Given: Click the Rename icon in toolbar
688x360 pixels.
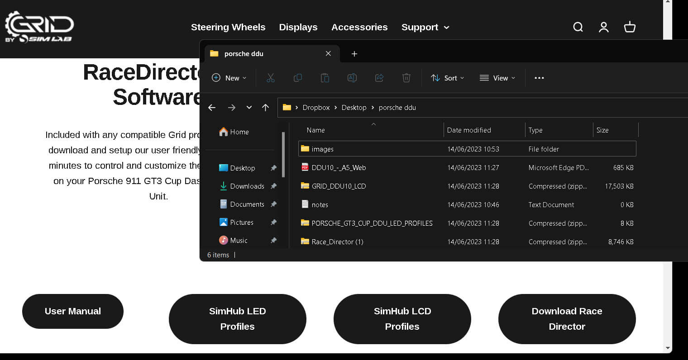Looking at the screenshot, I should (352, 78).
